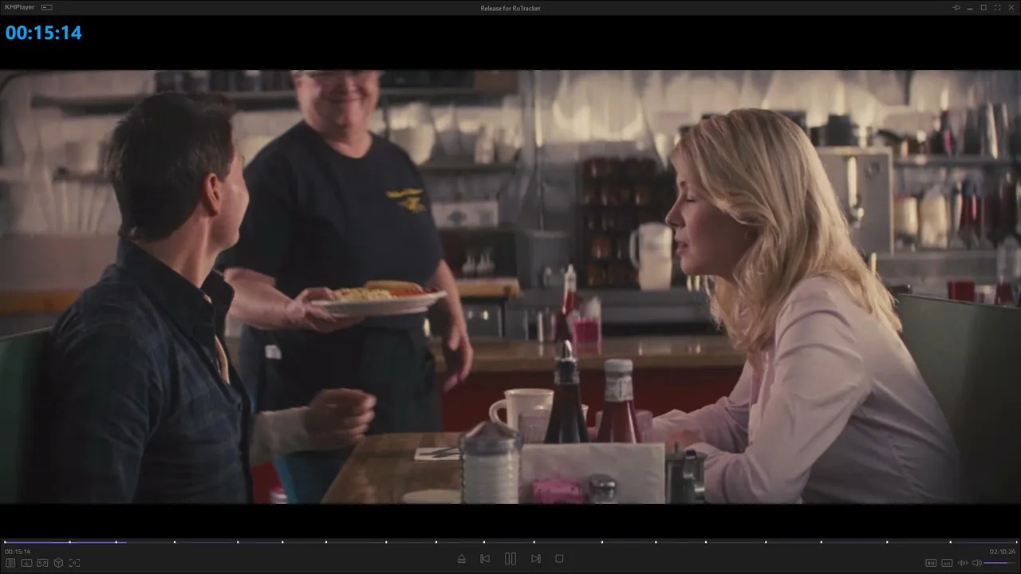The height and width of the screenshot is (574, 1021).
Task: Seek in the playback progress bar
Action: click(x=510, y=542)
